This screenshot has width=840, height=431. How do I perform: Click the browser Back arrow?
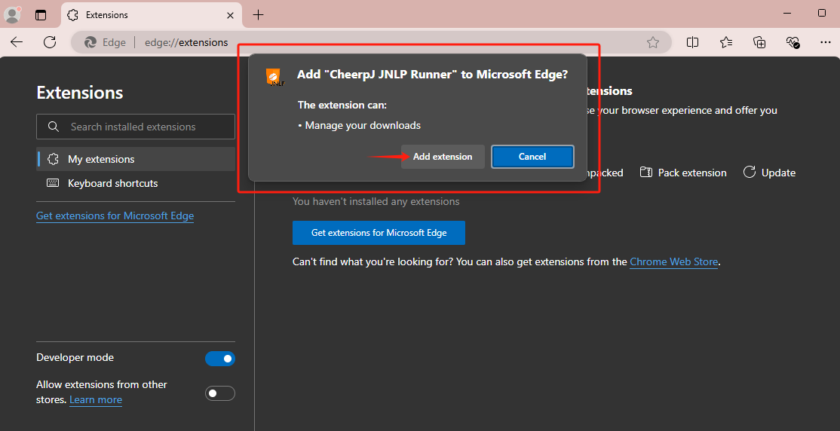[x=17, y=42]
